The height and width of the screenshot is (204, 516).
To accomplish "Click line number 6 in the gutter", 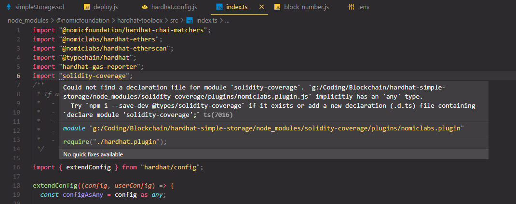I will tap(18, 76).
